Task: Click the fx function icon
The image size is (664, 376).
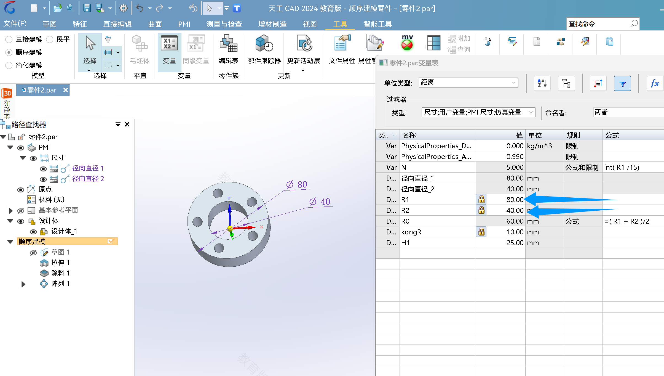Action: click(655, 83)
